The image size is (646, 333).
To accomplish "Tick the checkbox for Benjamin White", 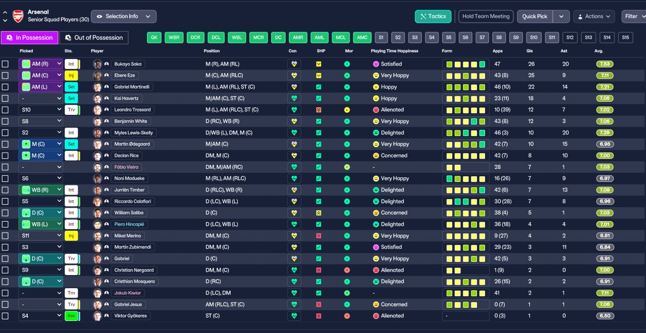I will [x=5, y=121].
